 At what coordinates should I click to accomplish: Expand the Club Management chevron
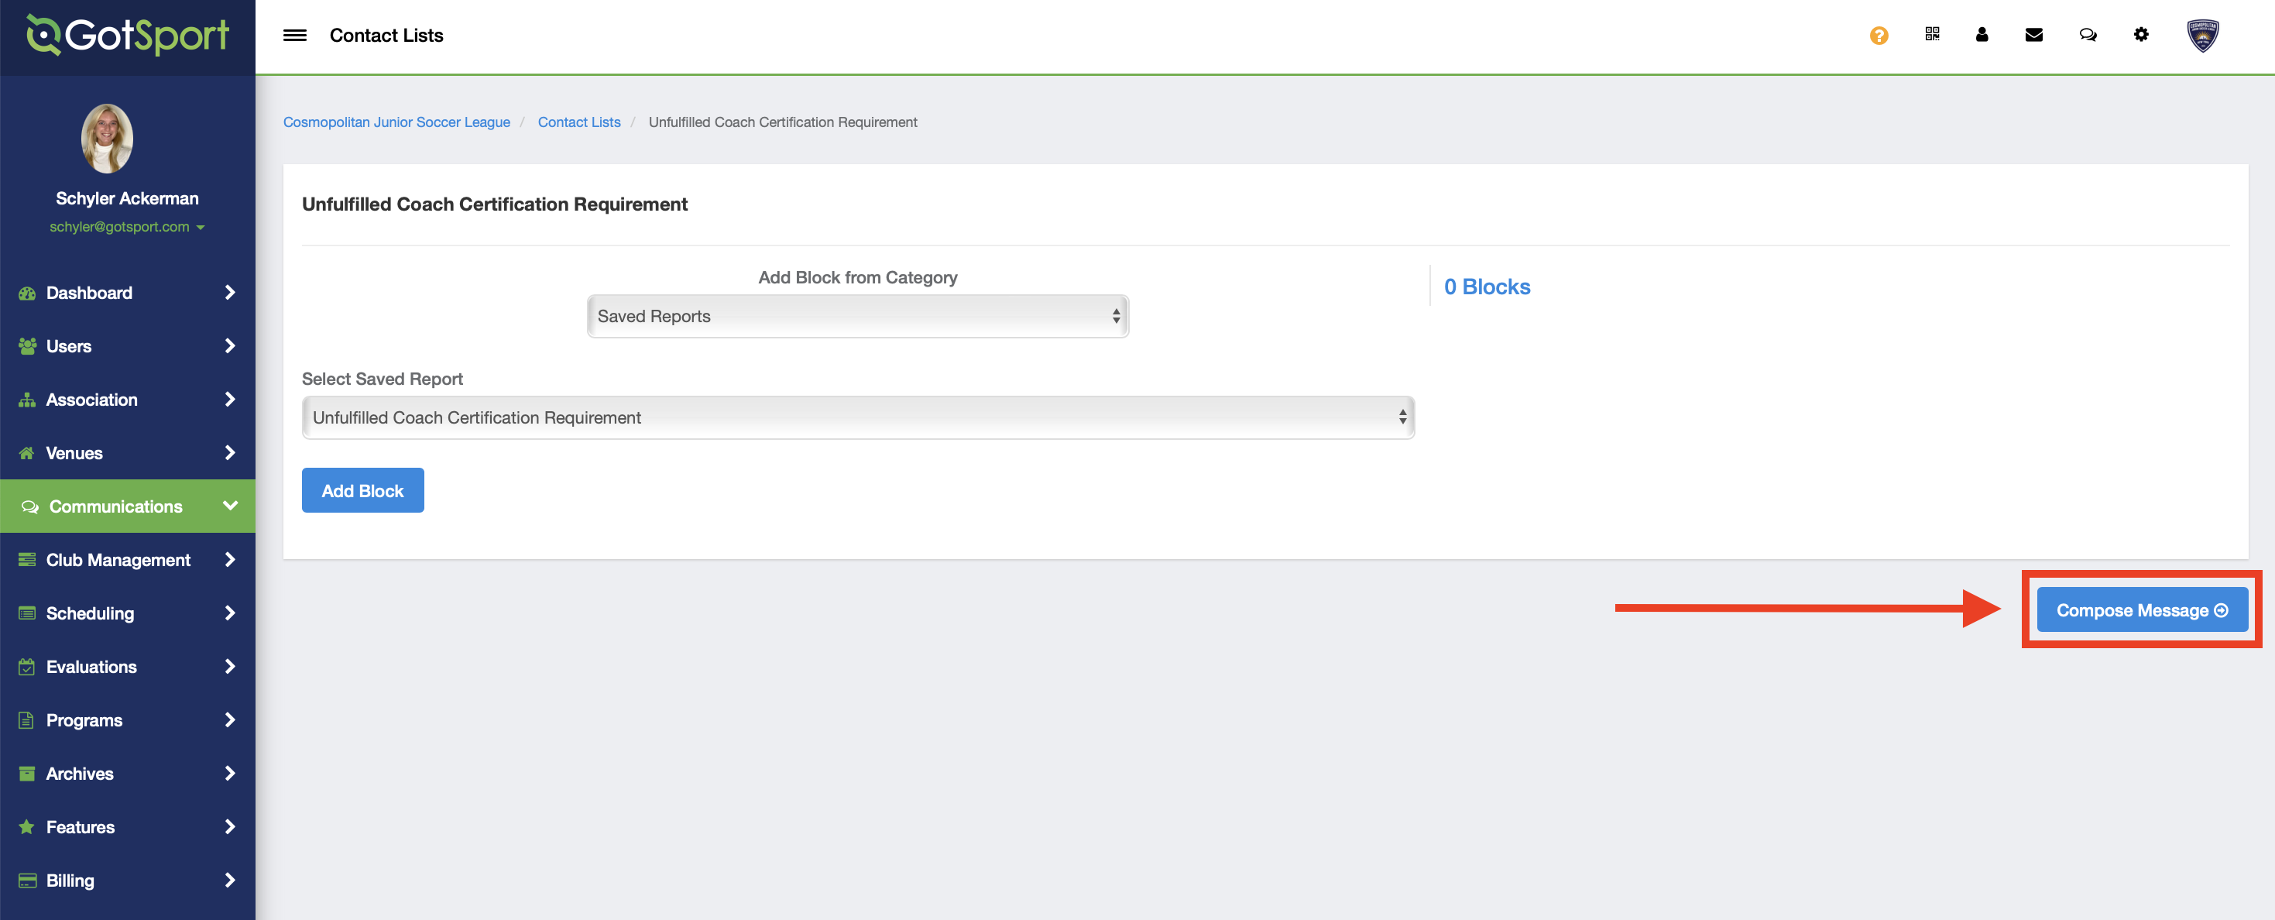point(230,560)
